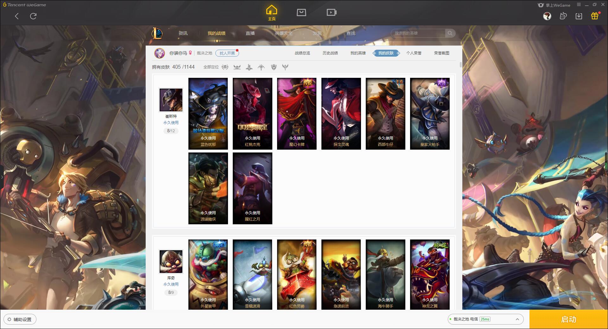Open the 崔斯特 champion portrait
Viewport: 608px width, 329px height.
point(171,100)
